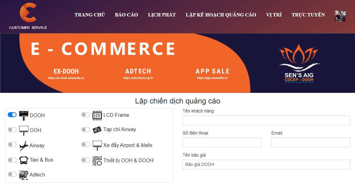The width and height of the screenshot is (355, 183).
Task: Click the Adtech computer icon
Action: tap(24, 175)
